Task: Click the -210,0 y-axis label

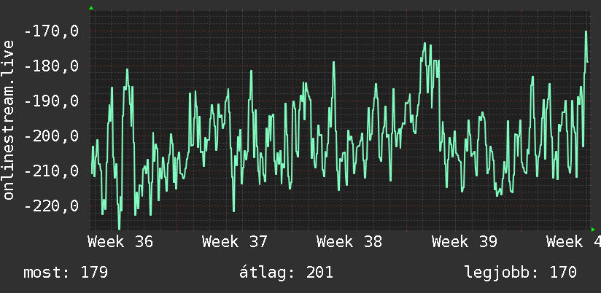Action: coord(51,171)
